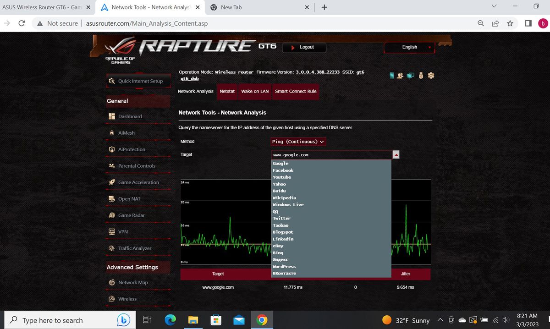Open the VPN section in the sidebar

coord(123,231)
